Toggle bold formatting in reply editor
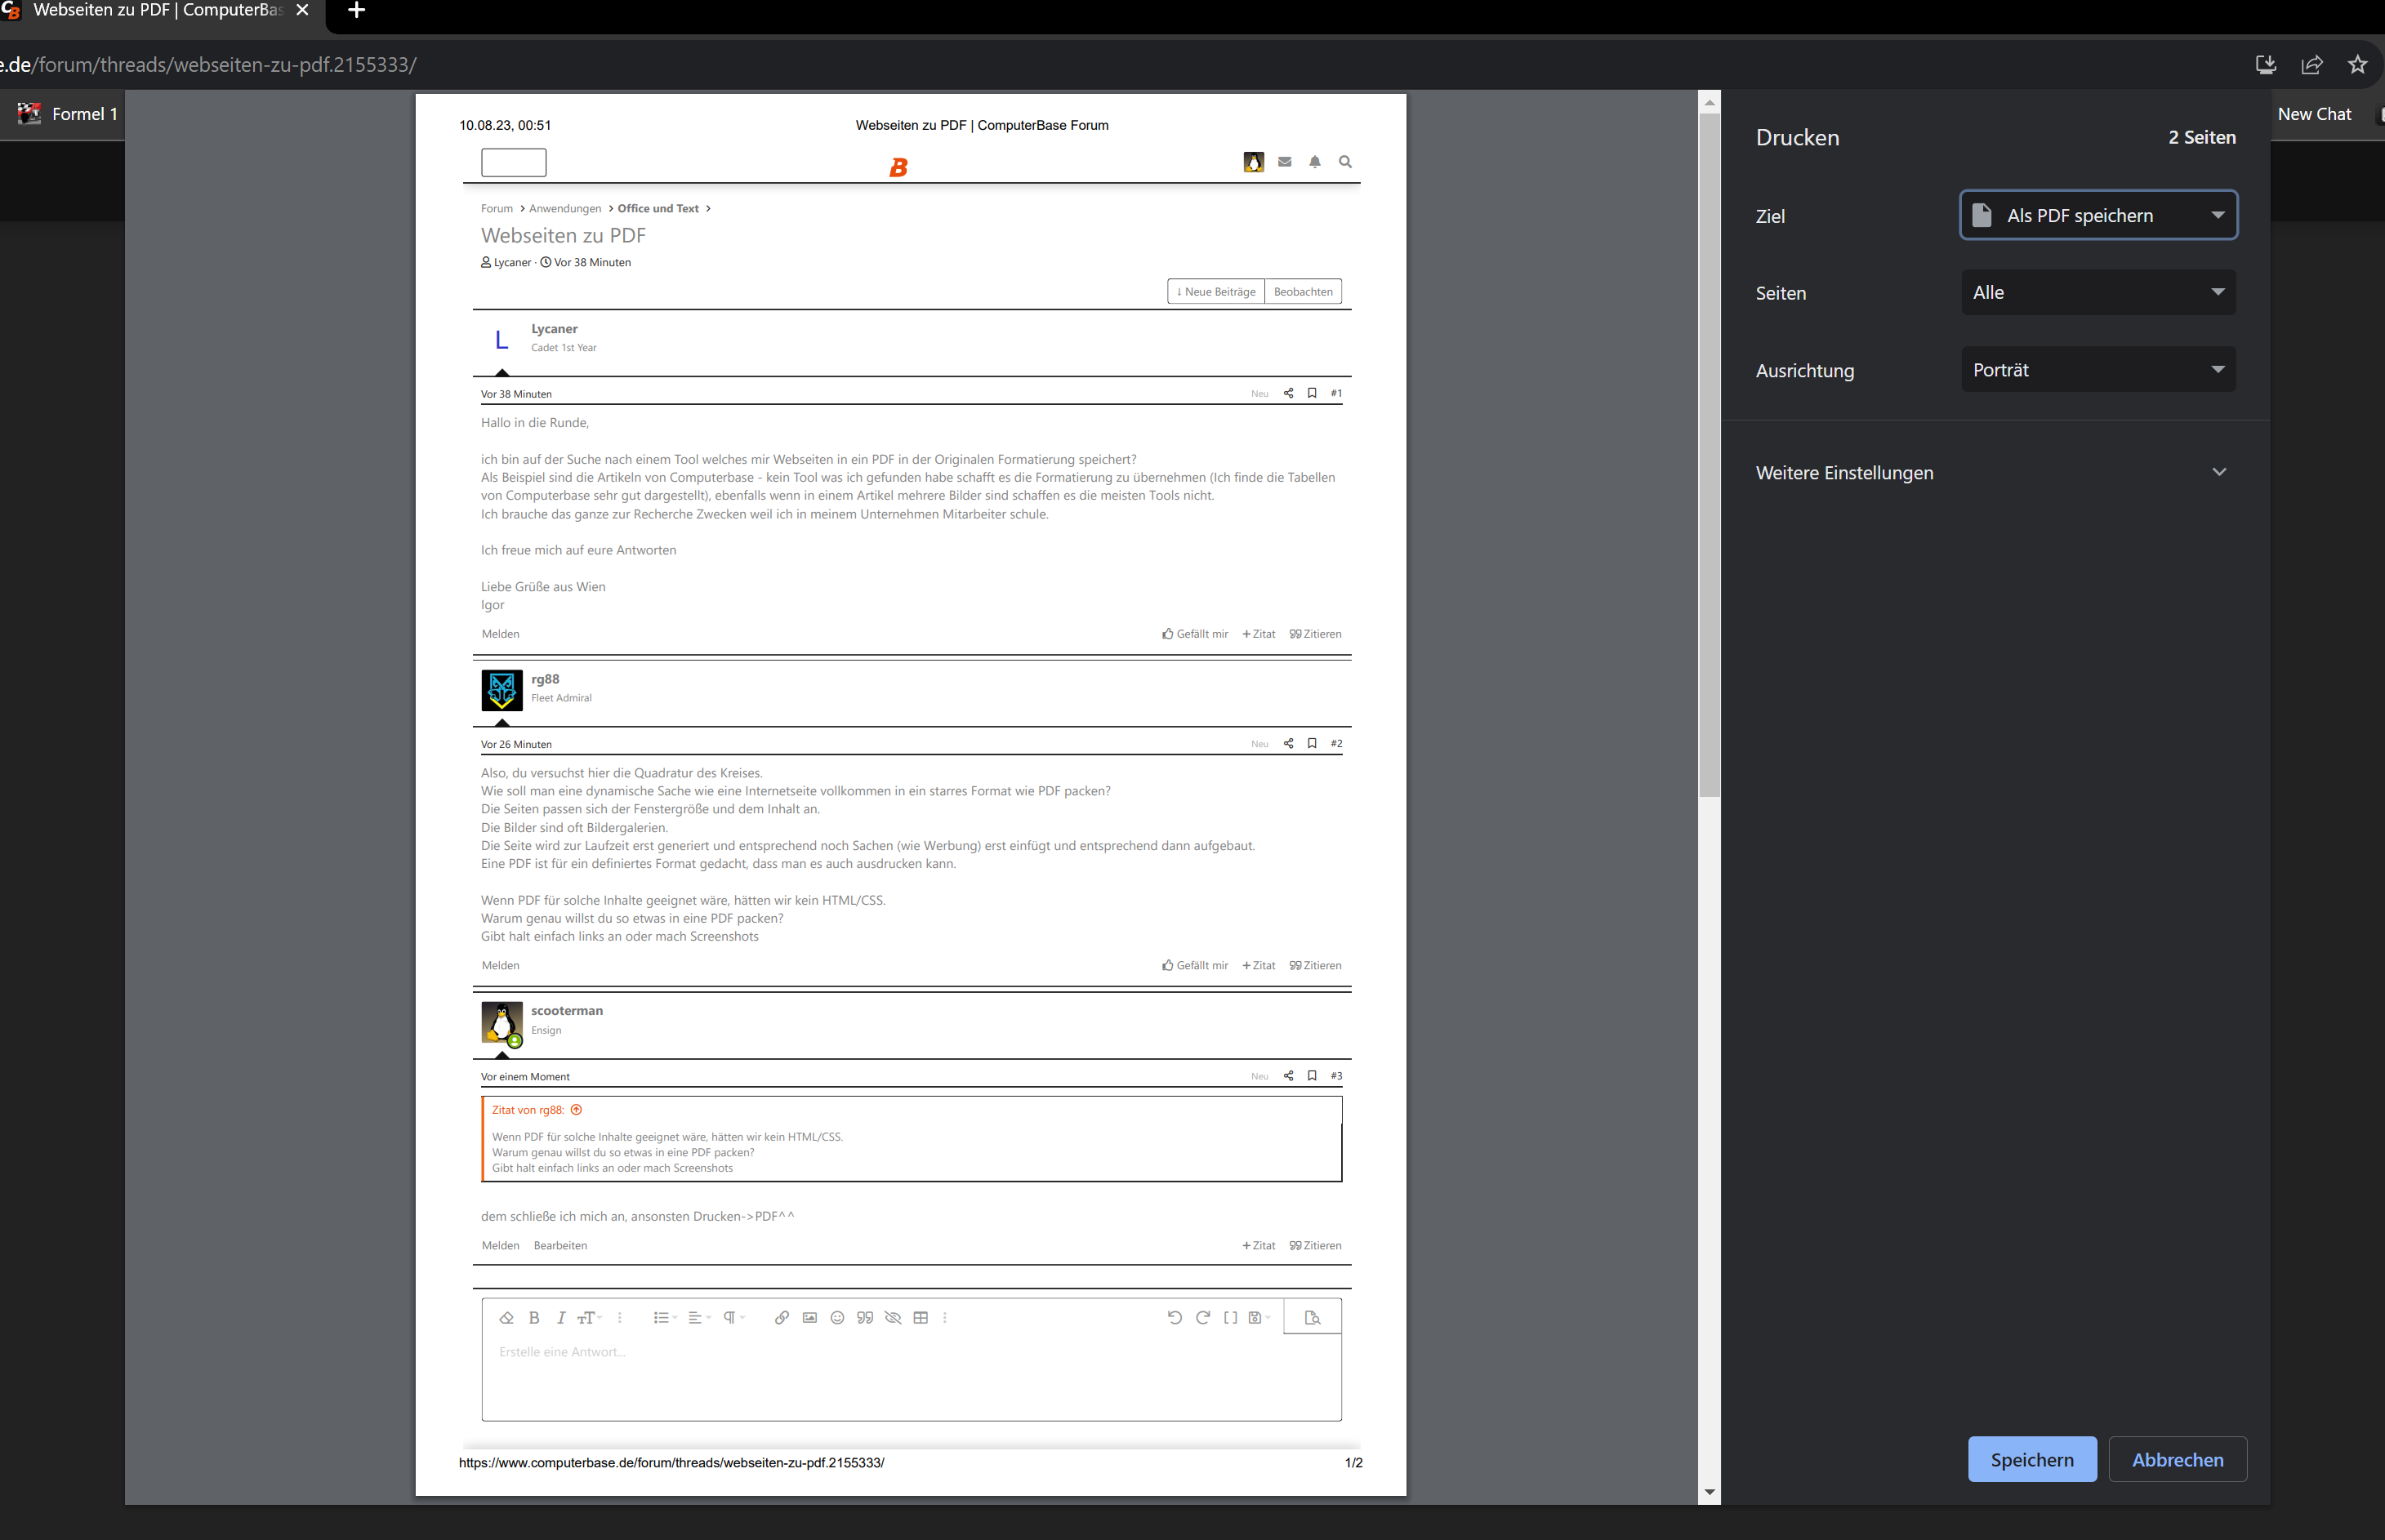The height and width of the screenshot is (1540, 2385). [534, 1318]
